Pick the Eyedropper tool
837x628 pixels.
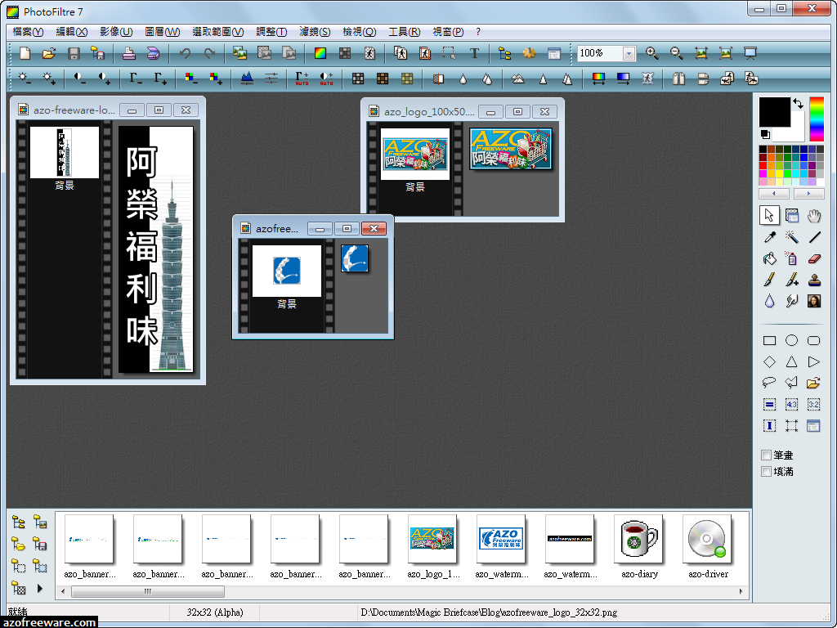pyautogui.click(x=769, y=237)
